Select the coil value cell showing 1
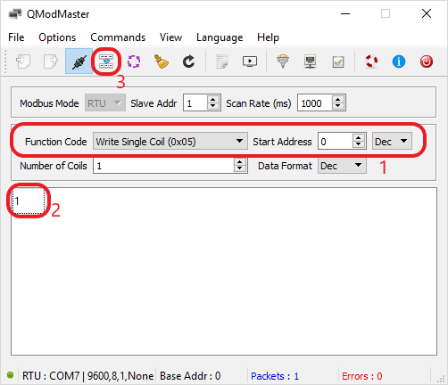Screen dimensions: 448x385 [29, 201]
